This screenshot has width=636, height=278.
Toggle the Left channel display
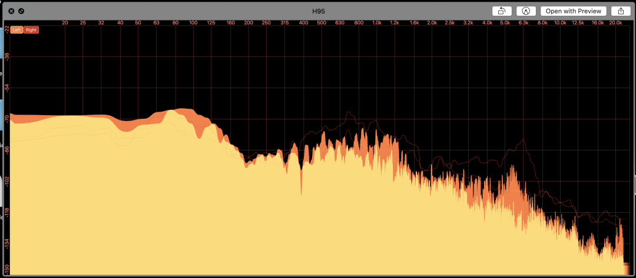click(x=17, y=29)
